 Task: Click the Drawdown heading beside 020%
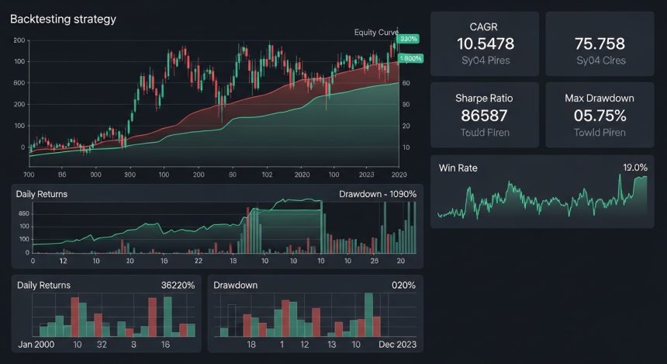pos(235,286)
